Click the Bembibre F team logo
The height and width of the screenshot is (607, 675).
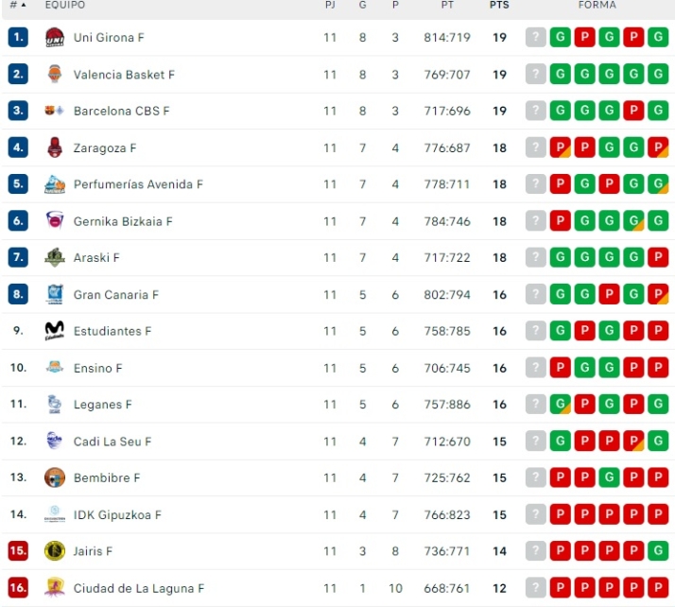point(55,477)
